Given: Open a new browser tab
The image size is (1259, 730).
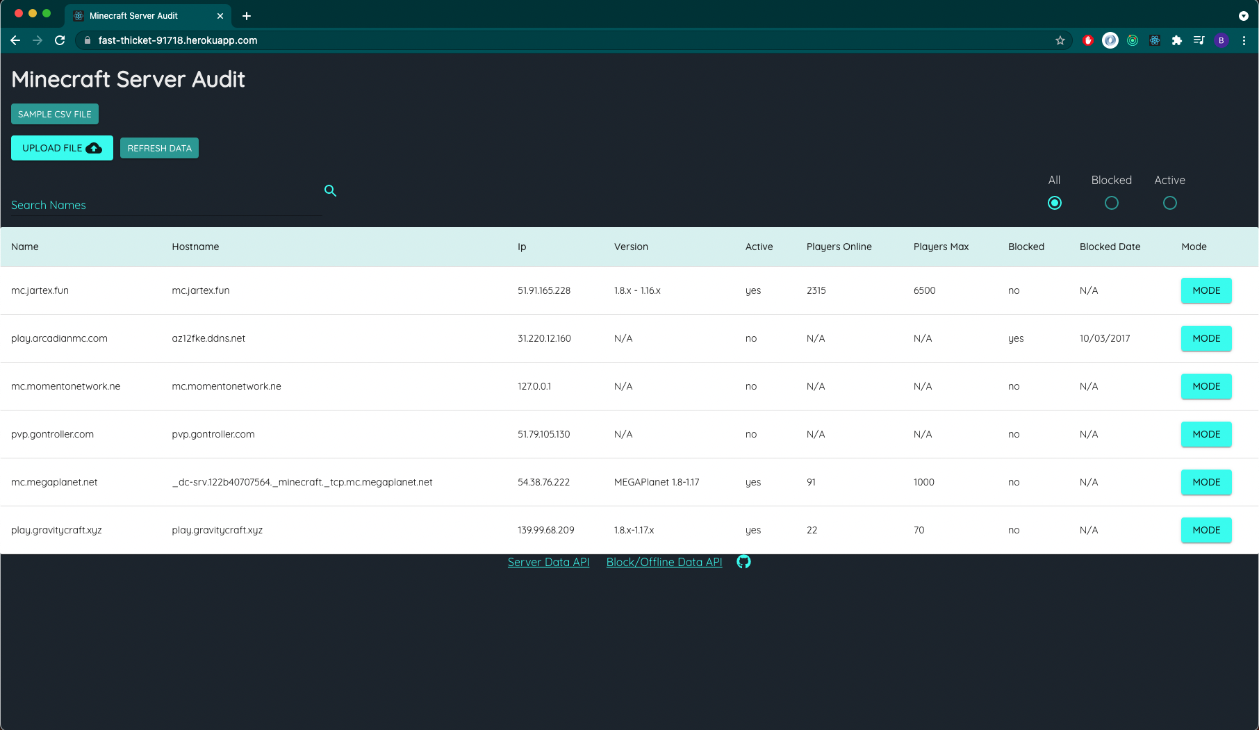Looking at the screenshot, I should pos(247,15).
